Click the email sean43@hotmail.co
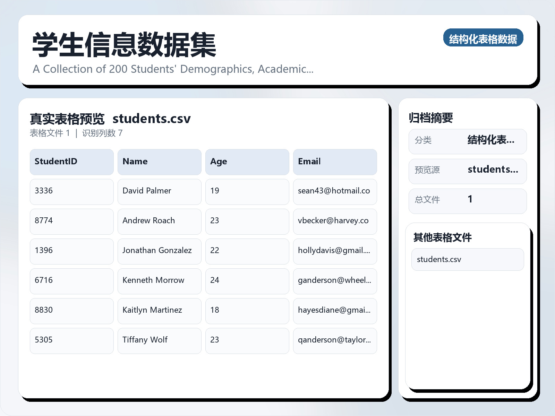 [x=334, y=191]
